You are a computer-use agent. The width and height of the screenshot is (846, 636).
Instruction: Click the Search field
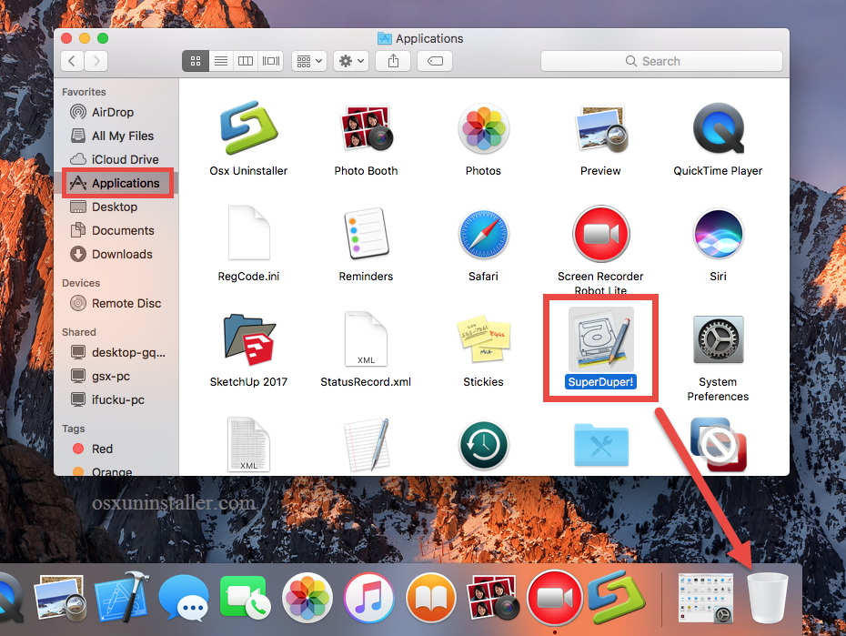[x=661, y=61]
